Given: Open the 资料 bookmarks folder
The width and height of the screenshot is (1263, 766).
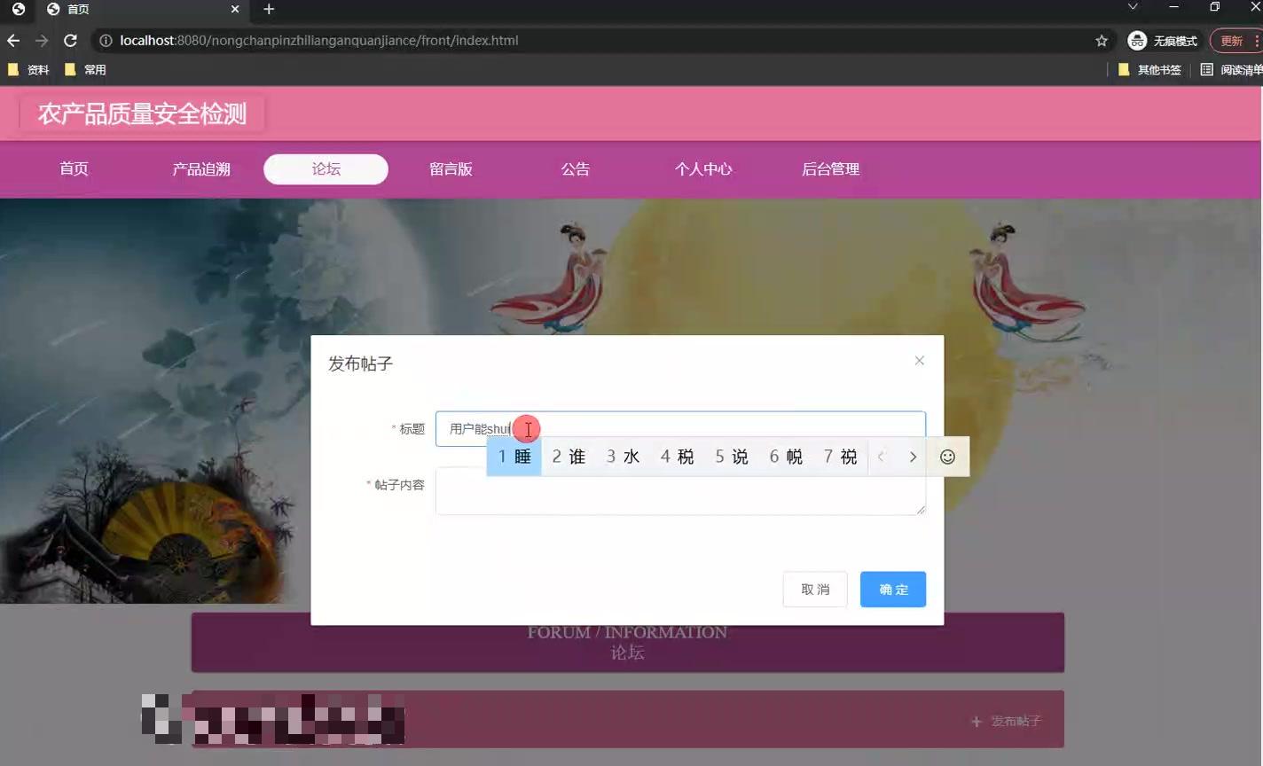Looking at the screenshot, I should coord(28,70).
